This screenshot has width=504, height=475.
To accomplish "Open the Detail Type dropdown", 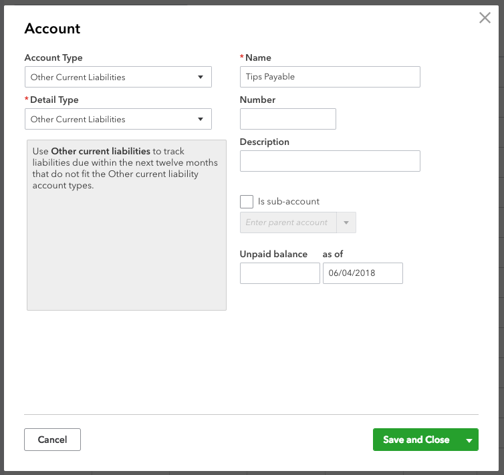I will tap(118, 119).
